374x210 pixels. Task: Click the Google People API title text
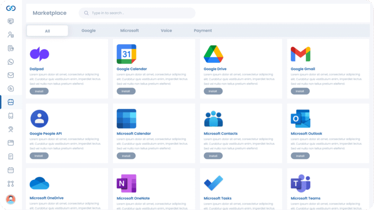(x=46, y=134)
